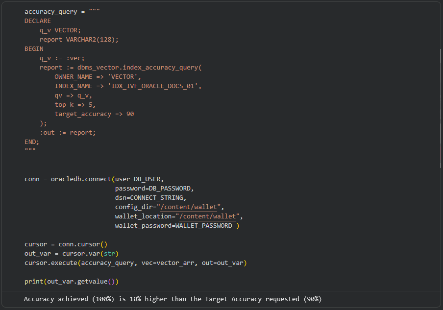Screen dimensions: 443x310
Task: Click the target_accuracy value 90
Action: coord(130,114)
